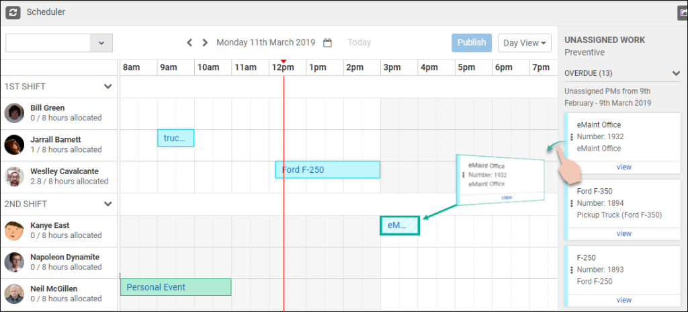Image resolution: width=688 pixels, height=312 pixels.
Task: Open view link on F-250 card
Action: (624, 300)
